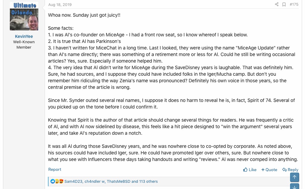
Task: Click the Aug 18, 2019 post date
Action: 60,5
